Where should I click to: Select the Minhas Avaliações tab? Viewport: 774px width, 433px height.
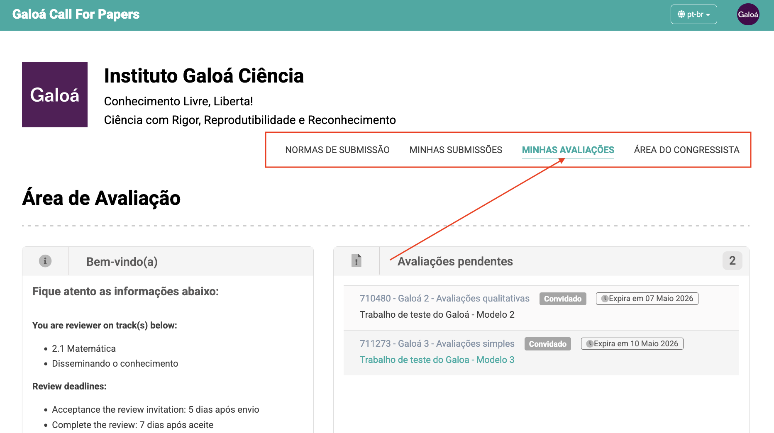coord(568,150)
